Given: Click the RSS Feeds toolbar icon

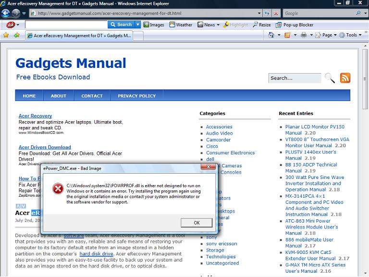Looking at the screenshot, I should [287, 35].
